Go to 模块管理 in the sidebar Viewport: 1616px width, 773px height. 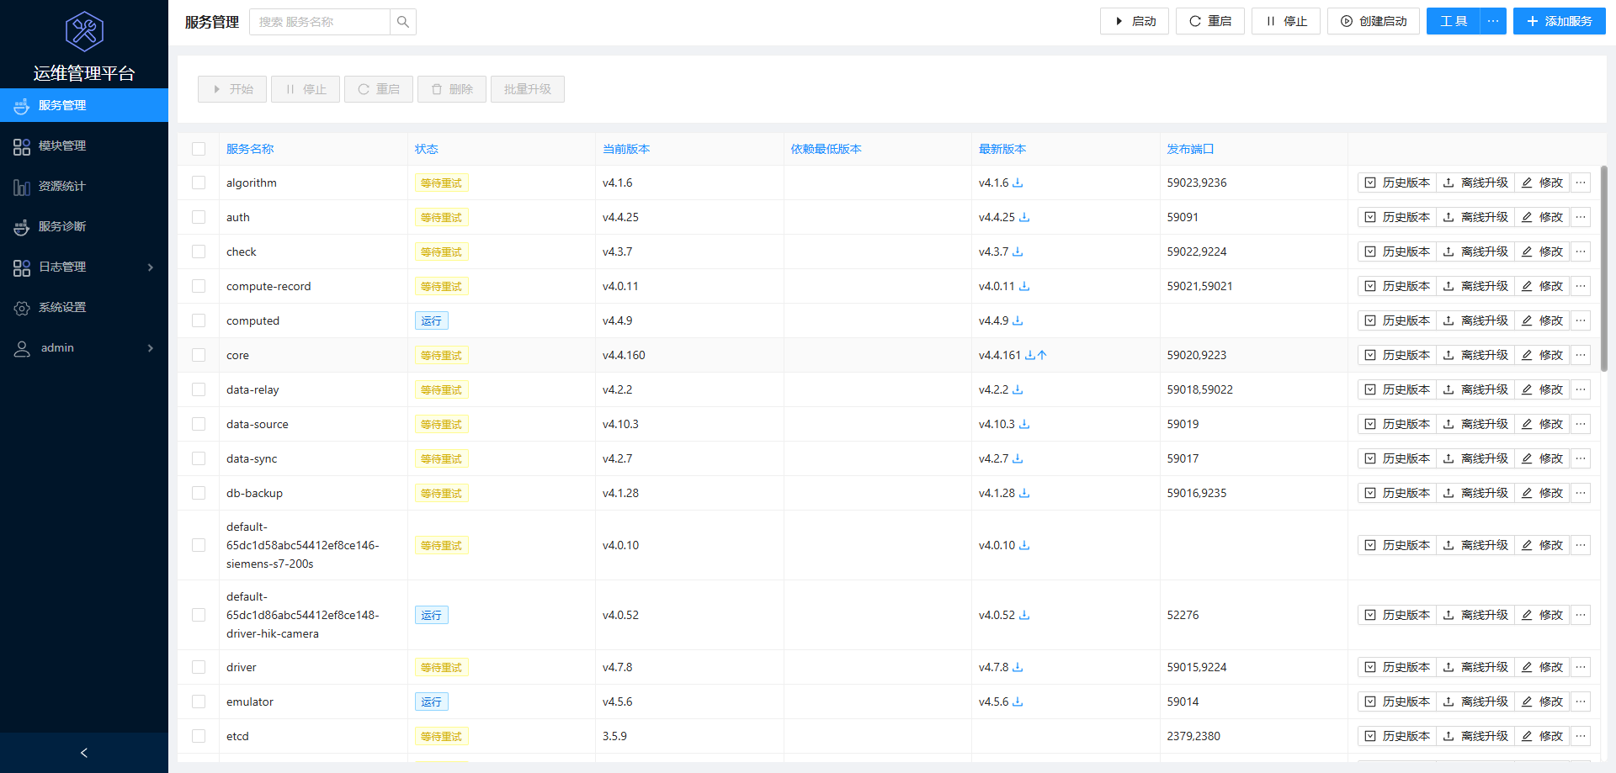(x=62, y=146)
